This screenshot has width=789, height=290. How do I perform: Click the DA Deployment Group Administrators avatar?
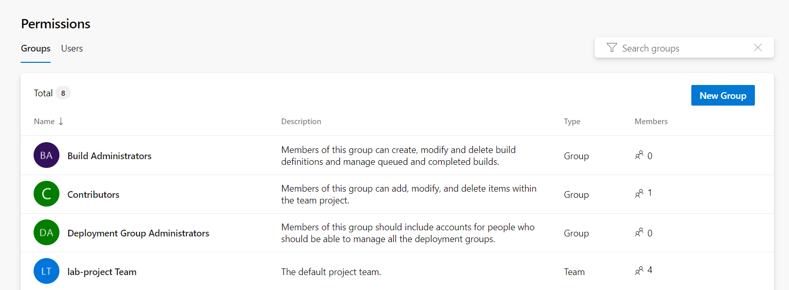pyautogui.click(x=47, y=233)
